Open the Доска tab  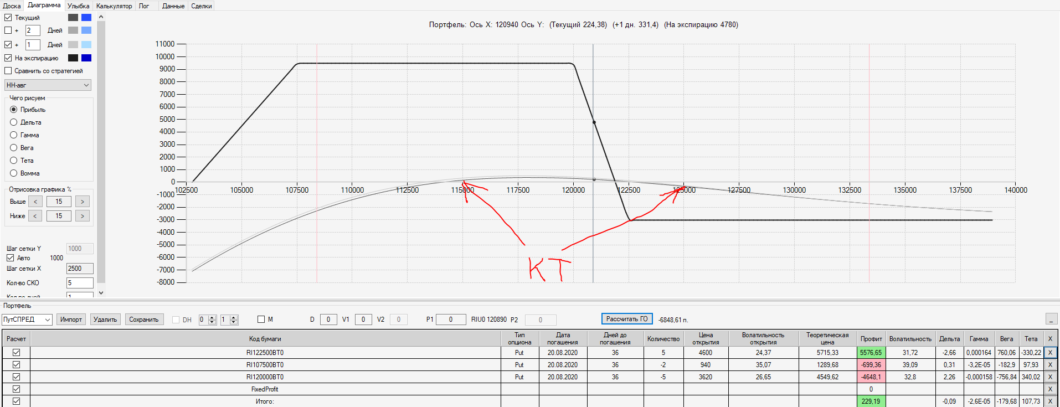[12, 6]
